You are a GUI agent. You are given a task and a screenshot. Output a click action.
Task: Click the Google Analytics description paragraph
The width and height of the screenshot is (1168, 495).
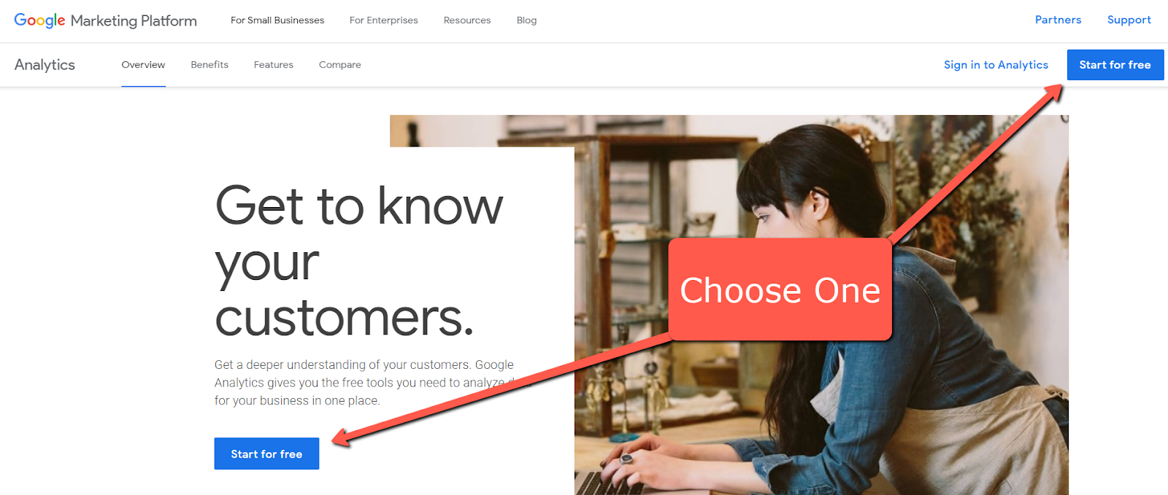tap(365, 383)
